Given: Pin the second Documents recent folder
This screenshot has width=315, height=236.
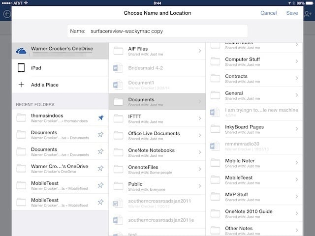Looking at the screenshot, I should click(101, 151).
